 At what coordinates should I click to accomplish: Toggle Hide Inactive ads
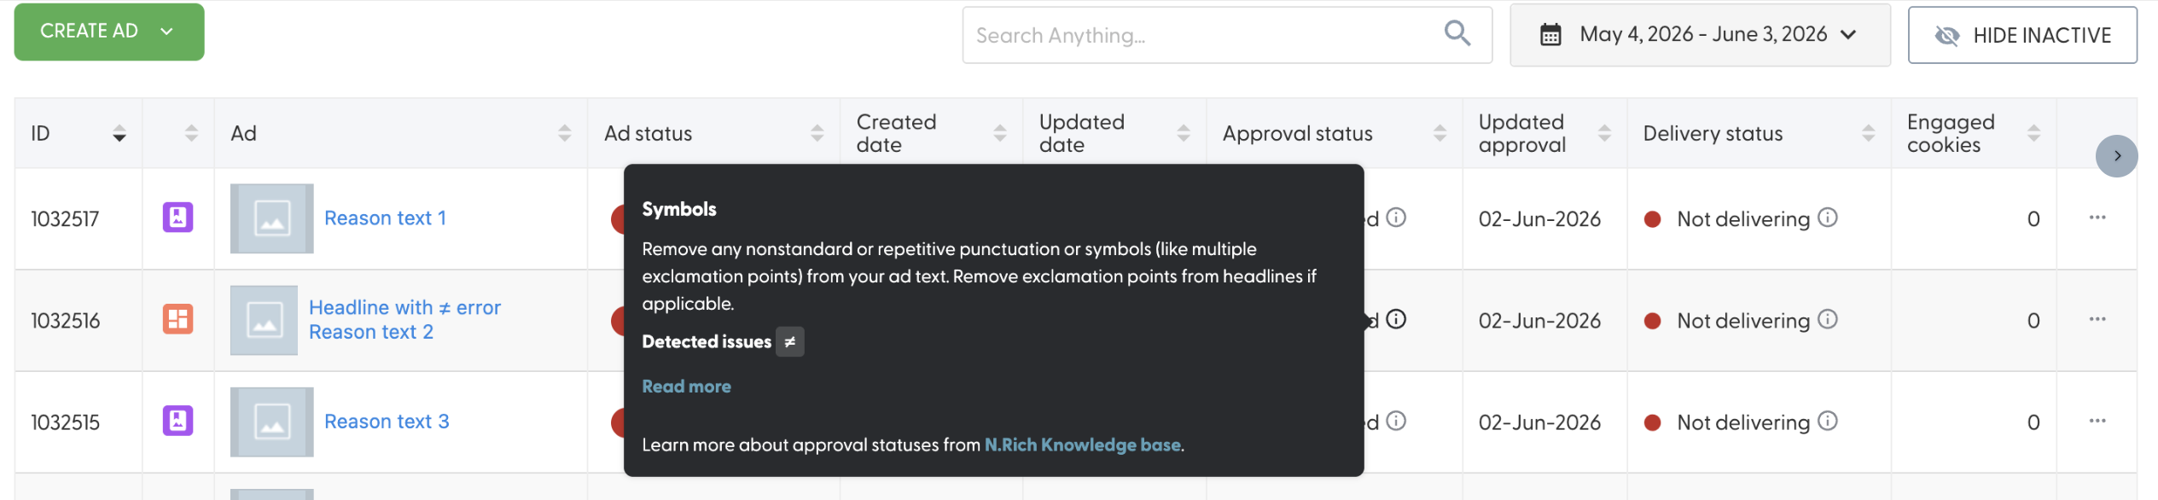click(2022, 35)
